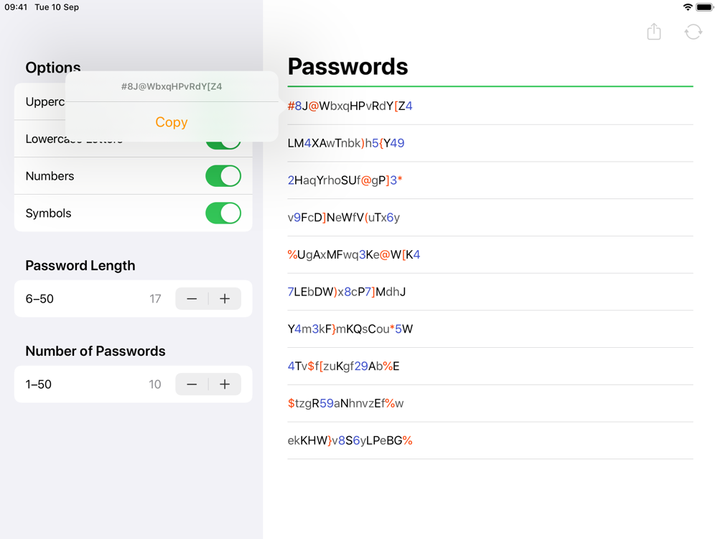
Task: Disable the Symbols switch
Action: pos(223,213)
